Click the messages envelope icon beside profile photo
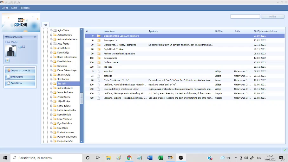Image resolution: width=288 pixels, height=162 pixels. (20, 47)
